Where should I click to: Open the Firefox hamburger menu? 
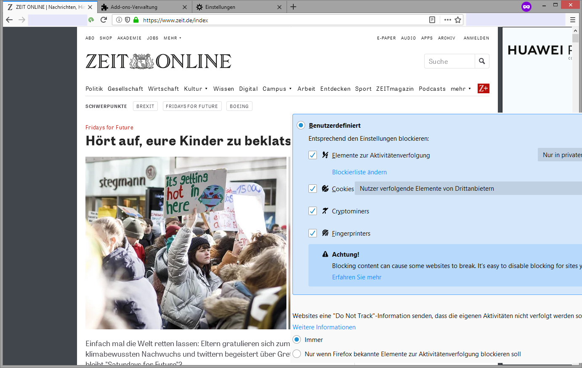point(573,20)
